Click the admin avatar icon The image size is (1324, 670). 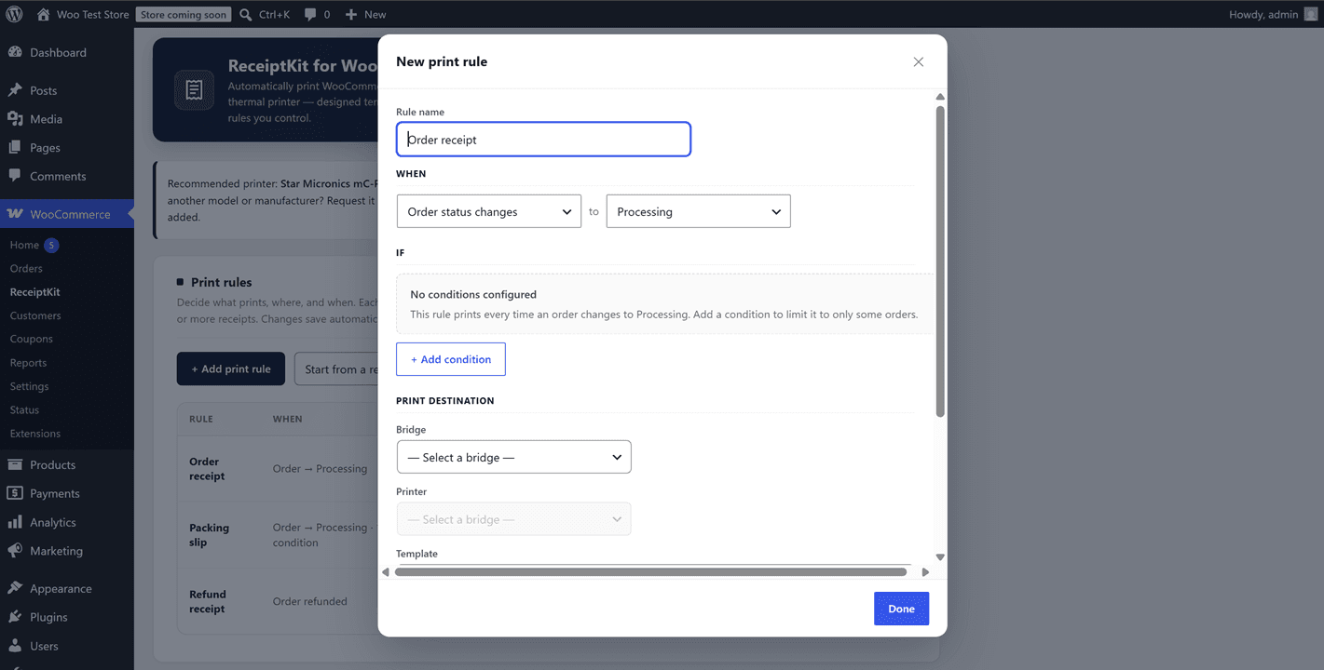[1311, 14]
